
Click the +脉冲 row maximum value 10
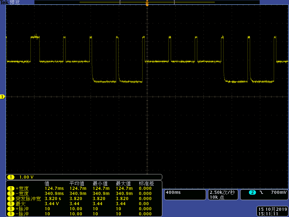coord(119,209)
